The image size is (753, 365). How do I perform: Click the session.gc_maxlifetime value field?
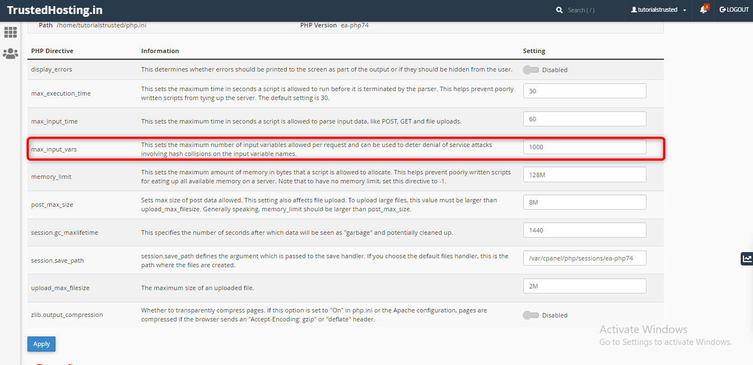584,230
